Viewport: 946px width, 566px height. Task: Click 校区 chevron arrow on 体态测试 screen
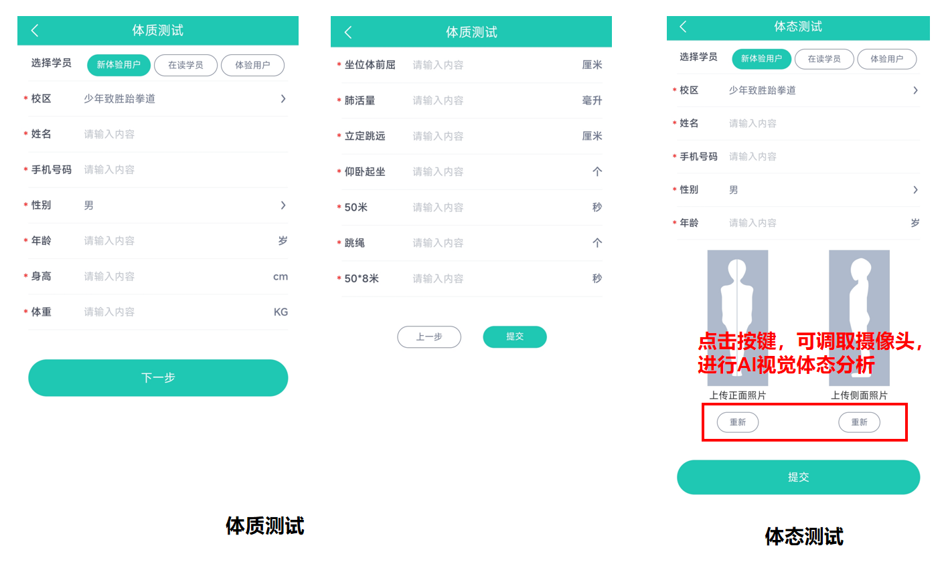pos(915,90)
